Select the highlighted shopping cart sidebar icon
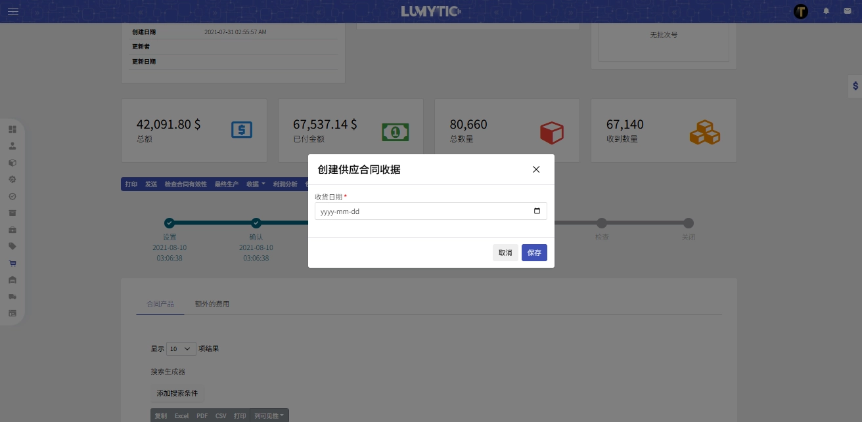 point(12,263)
